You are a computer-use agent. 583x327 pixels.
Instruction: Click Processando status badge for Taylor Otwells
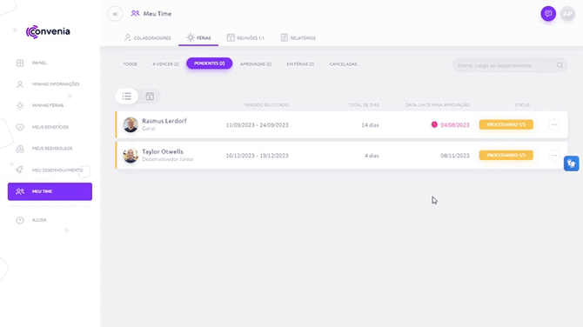[x=506, y=156]
